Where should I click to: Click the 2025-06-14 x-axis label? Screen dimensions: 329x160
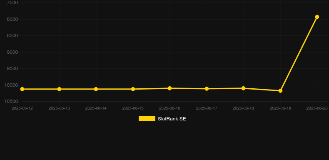(96, 108)
